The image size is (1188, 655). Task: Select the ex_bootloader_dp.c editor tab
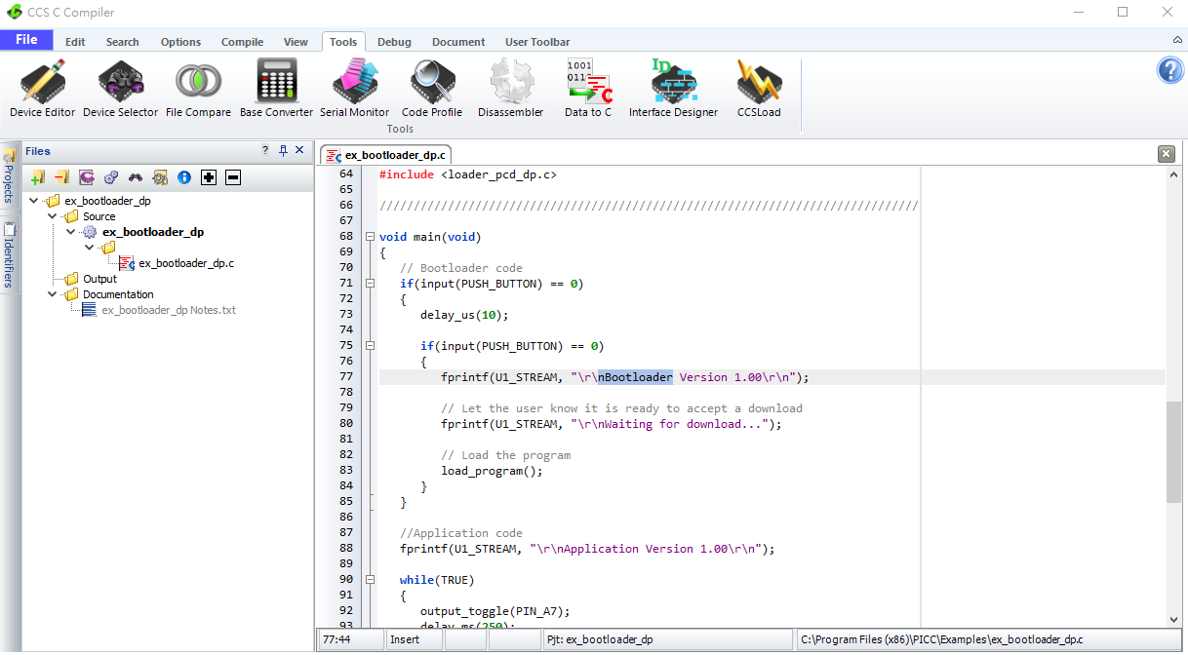385,155
